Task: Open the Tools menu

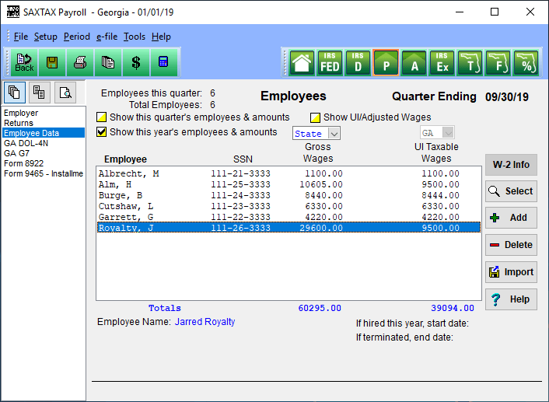Action: pos(134,37)
